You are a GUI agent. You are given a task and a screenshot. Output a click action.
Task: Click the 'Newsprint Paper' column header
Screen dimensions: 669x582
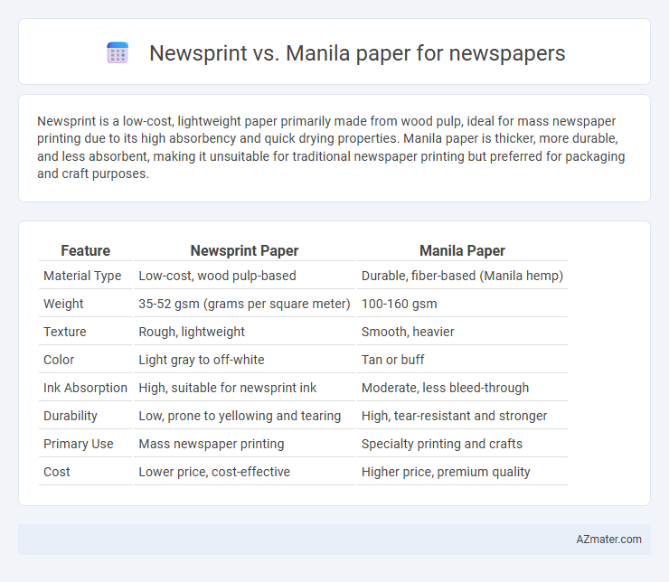pyautogui.click(x=244, y=250)
